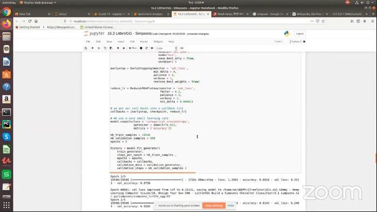Go back with the Firefox back arrow

pyautogui.click(x=17, y=21)
